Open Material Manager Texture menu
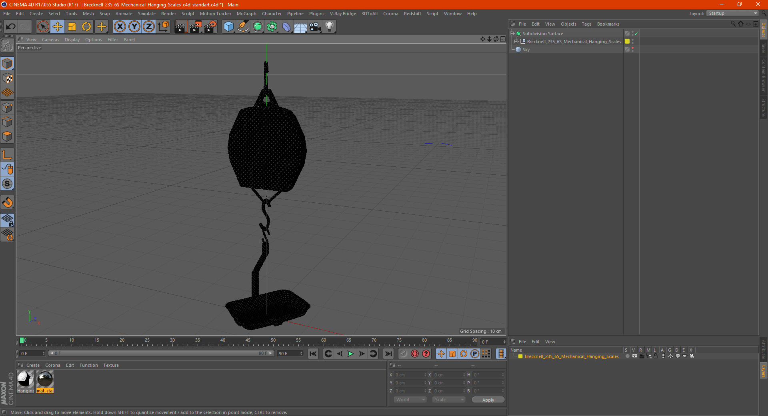This screenshot has width=768, height=416. pos(111,365)
